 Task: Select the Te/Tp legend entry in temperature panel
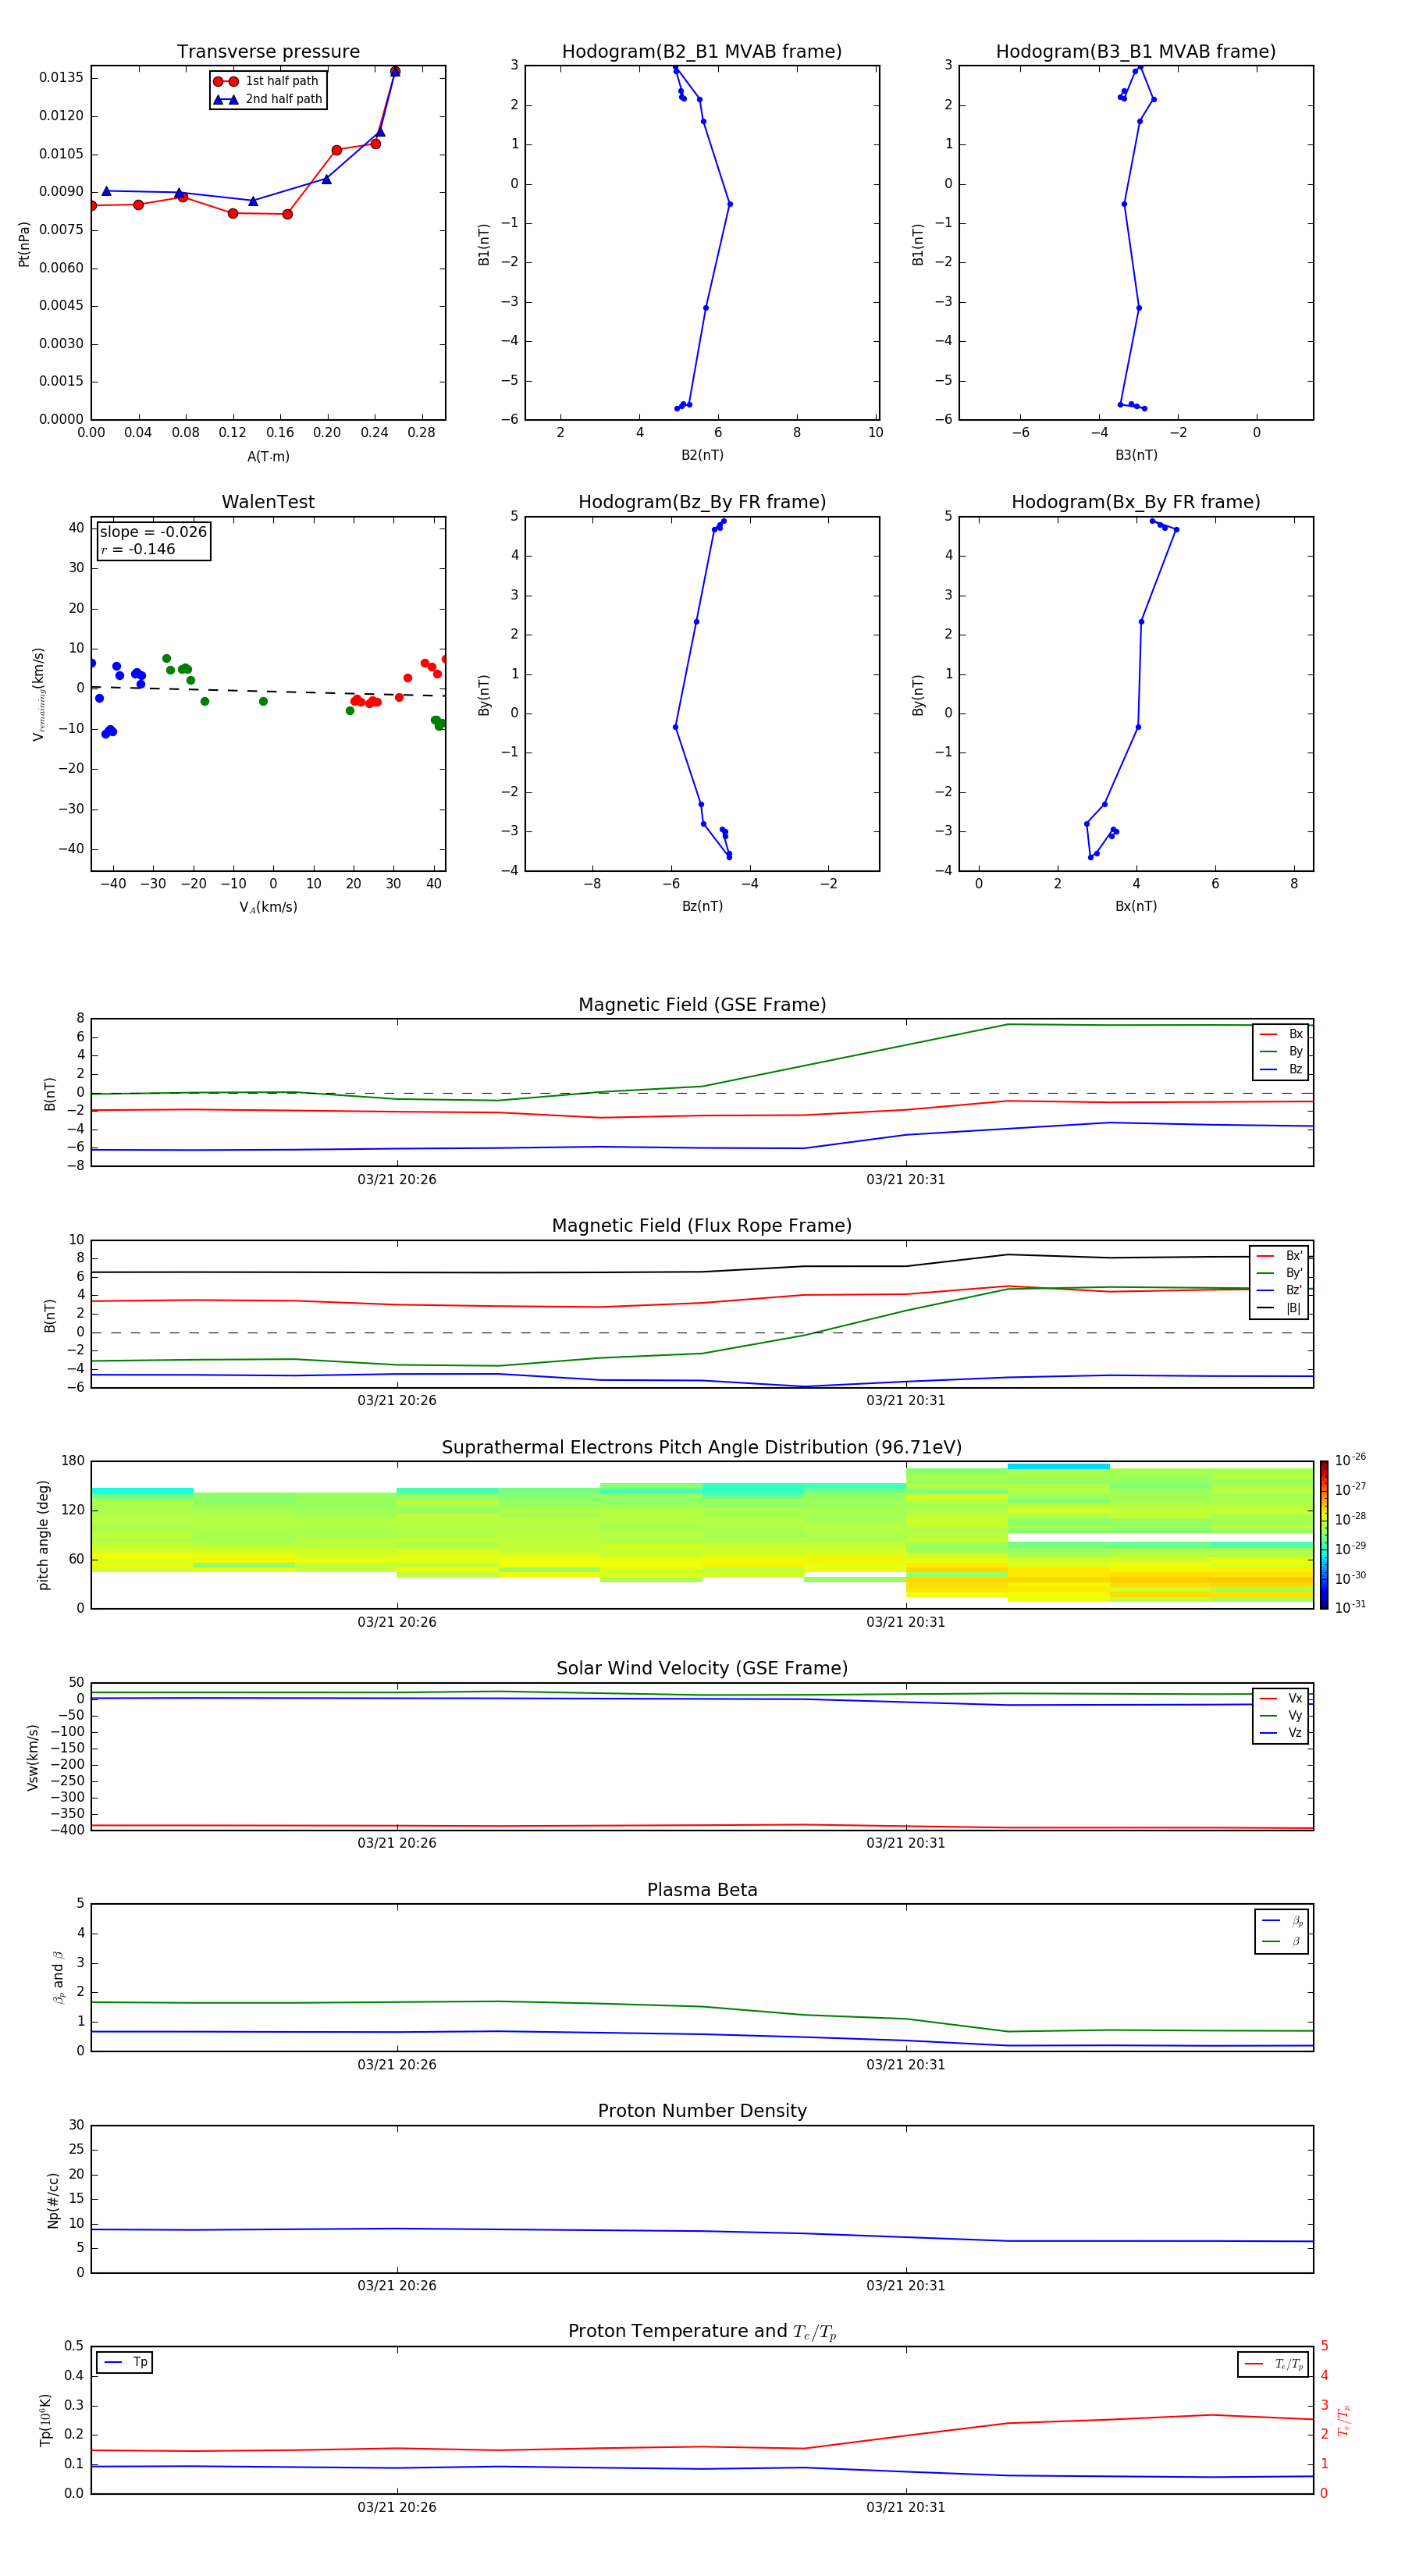[1274, 2364]
